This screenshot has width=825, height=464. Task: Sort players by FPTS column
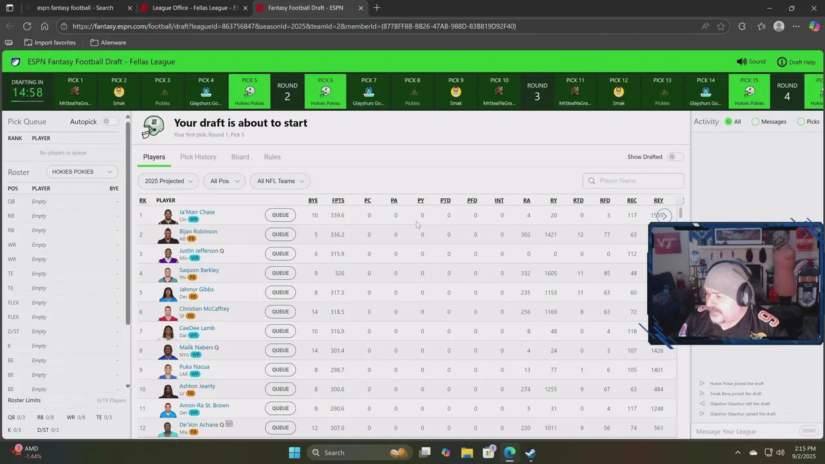tap(338, 200)
